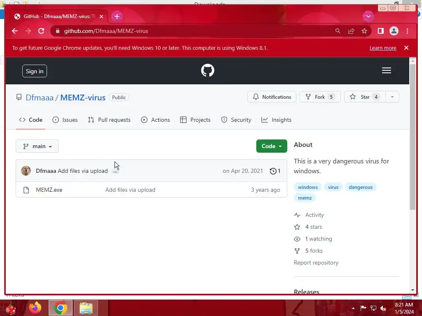Open a new Chrome tab
The width and height of the screenshot is (422, 316).
117,16
